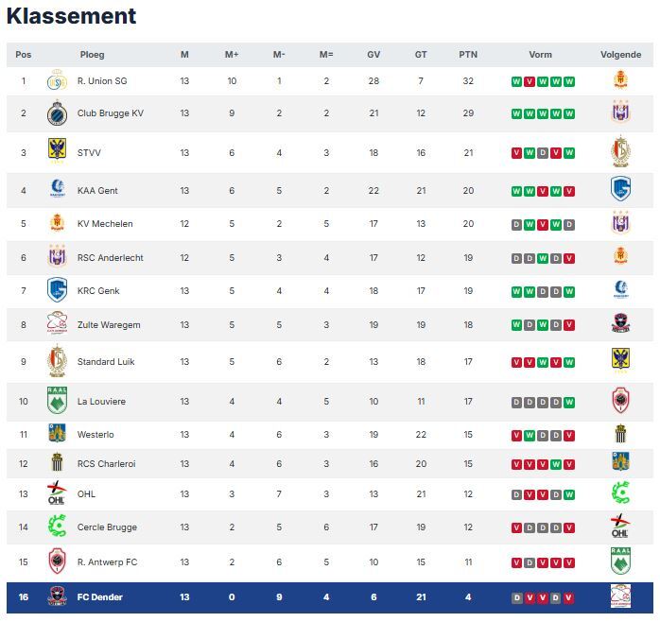Click FC Dender's next opponent logo
The image size is (660, 622).
pyautogui.click(x=620, y=597)
